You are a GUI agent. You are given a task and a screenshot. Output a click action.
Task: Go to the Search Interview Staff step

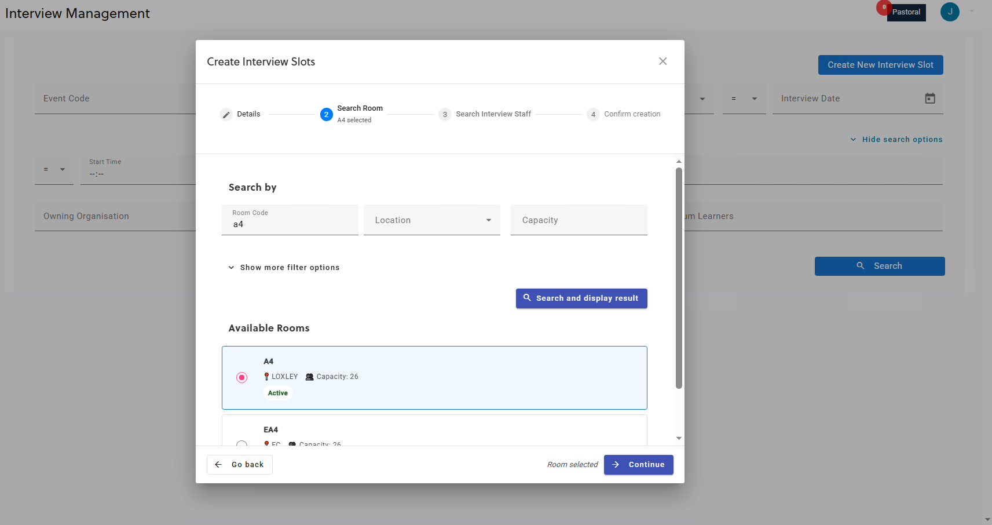(x=493, y=114)
